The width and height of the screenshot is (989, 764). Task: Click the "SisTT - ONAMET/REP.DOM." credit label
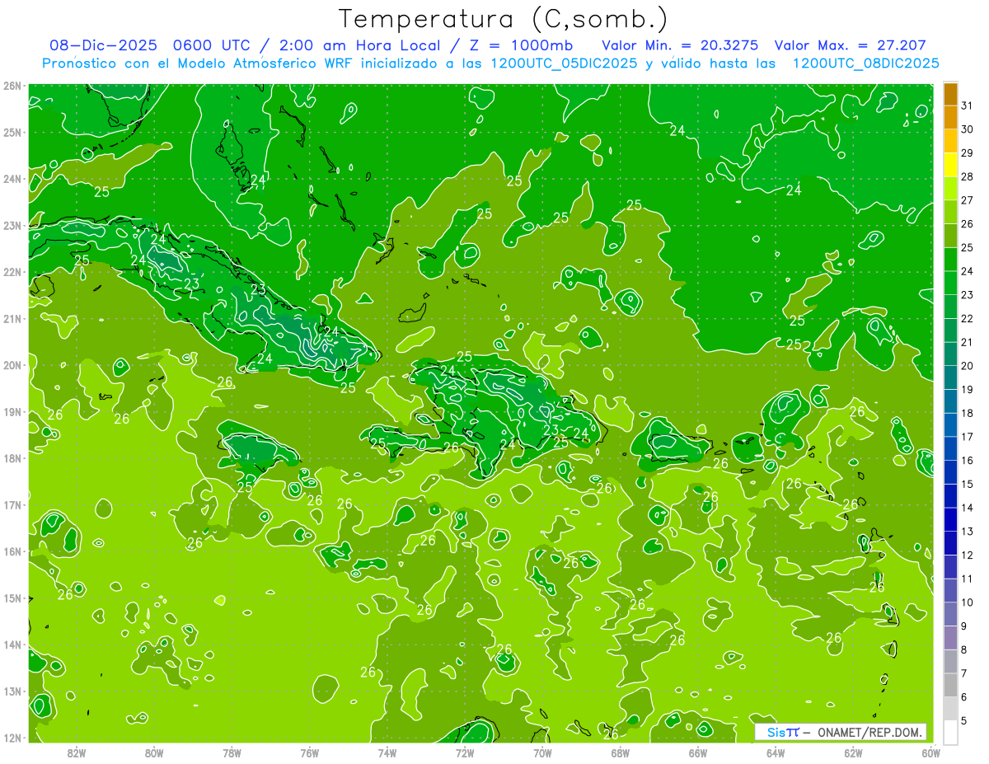click(840, 732)
